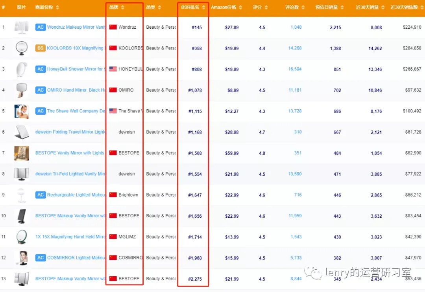Click China flag next to KOOLORBS brand

[x=113, y=48]
